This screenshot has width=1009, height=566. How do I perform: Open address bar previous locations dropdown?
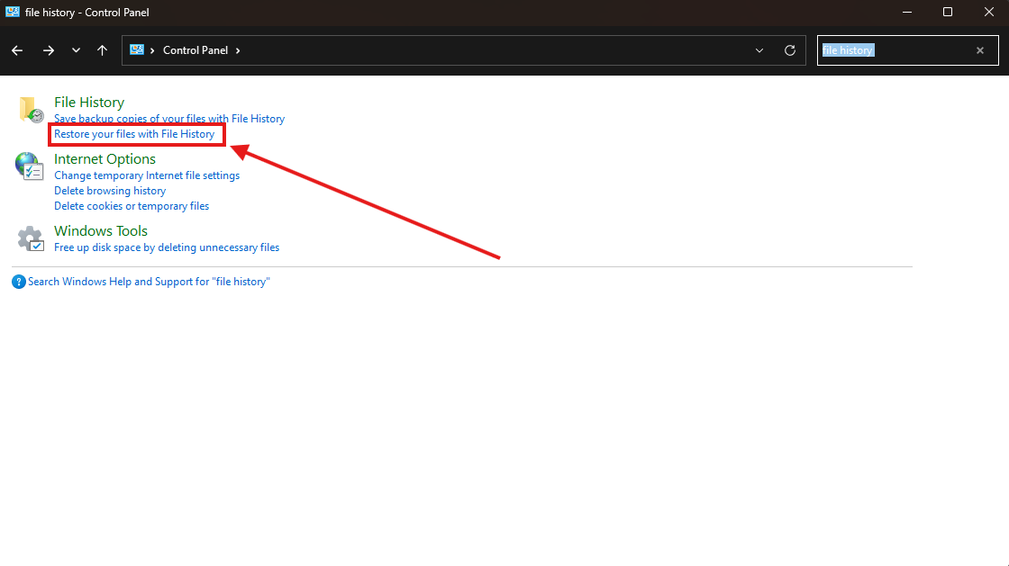coord(759,50)
